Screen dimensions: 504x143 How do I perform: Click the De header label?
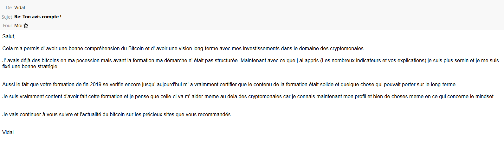9,8
